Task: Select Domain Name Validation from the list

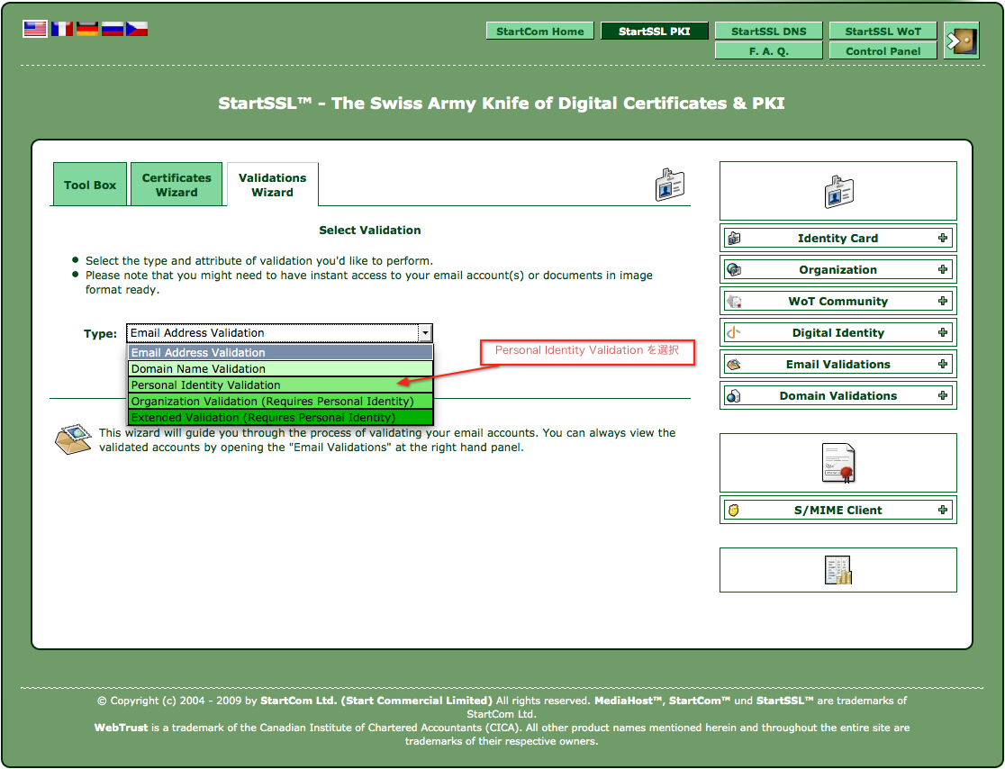Action: [x=281, y=368]
